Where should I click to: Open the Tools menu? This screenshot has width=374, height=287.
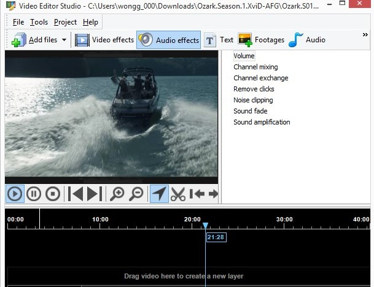(39, 22)
